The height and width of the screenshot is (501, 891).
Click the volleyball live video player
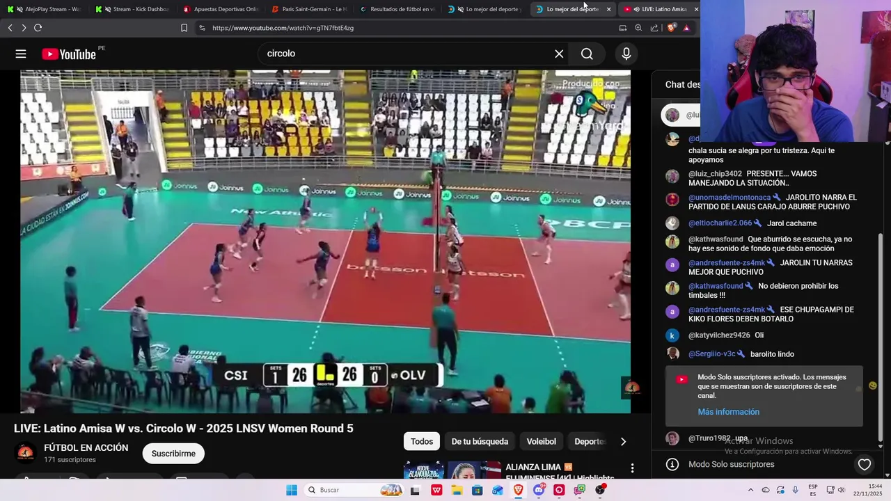[325, 241]
